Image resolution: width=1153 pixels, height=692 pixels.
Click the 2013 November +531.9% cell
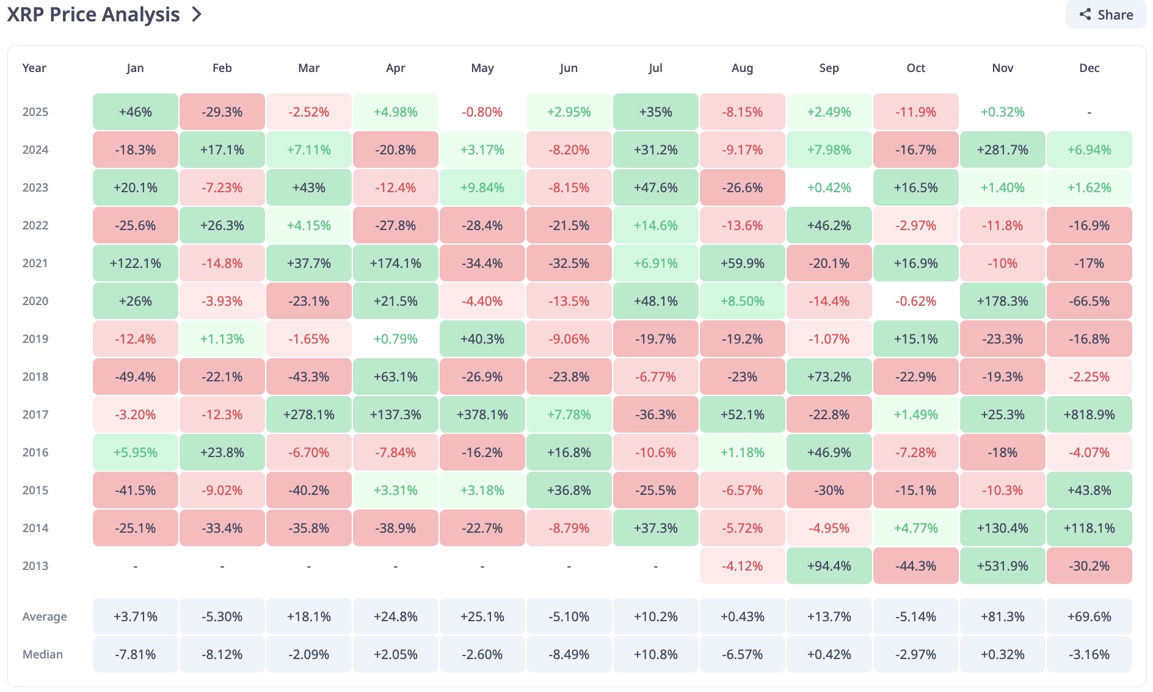tap(1002, 566)
